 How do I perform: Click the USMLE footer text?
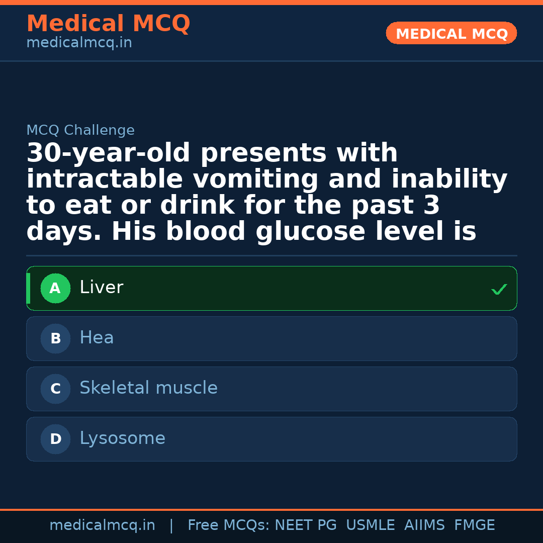370,525
